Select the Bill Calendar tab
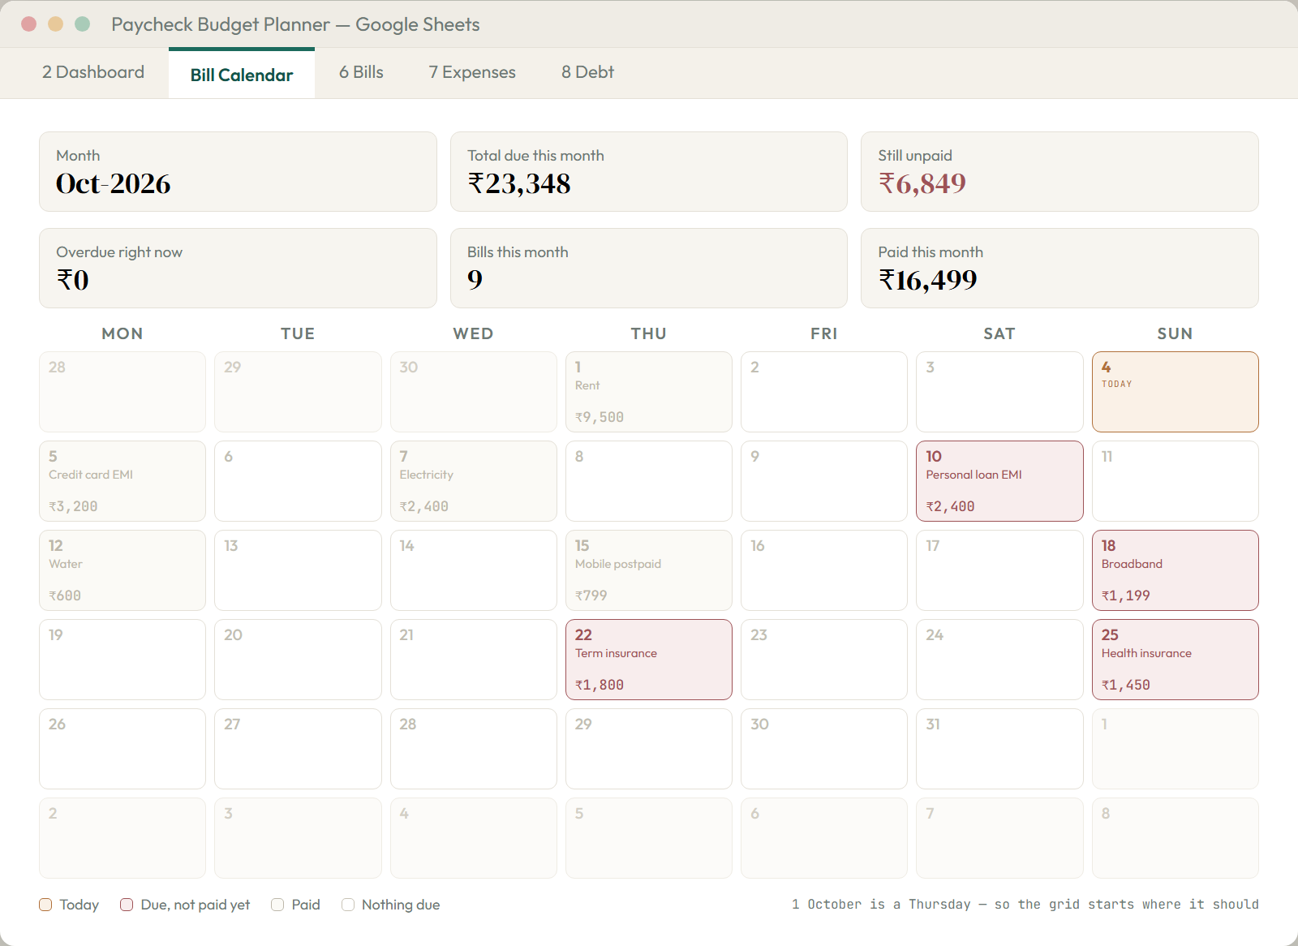Viewport: 1298px width, 946px height. coord(242,74)
